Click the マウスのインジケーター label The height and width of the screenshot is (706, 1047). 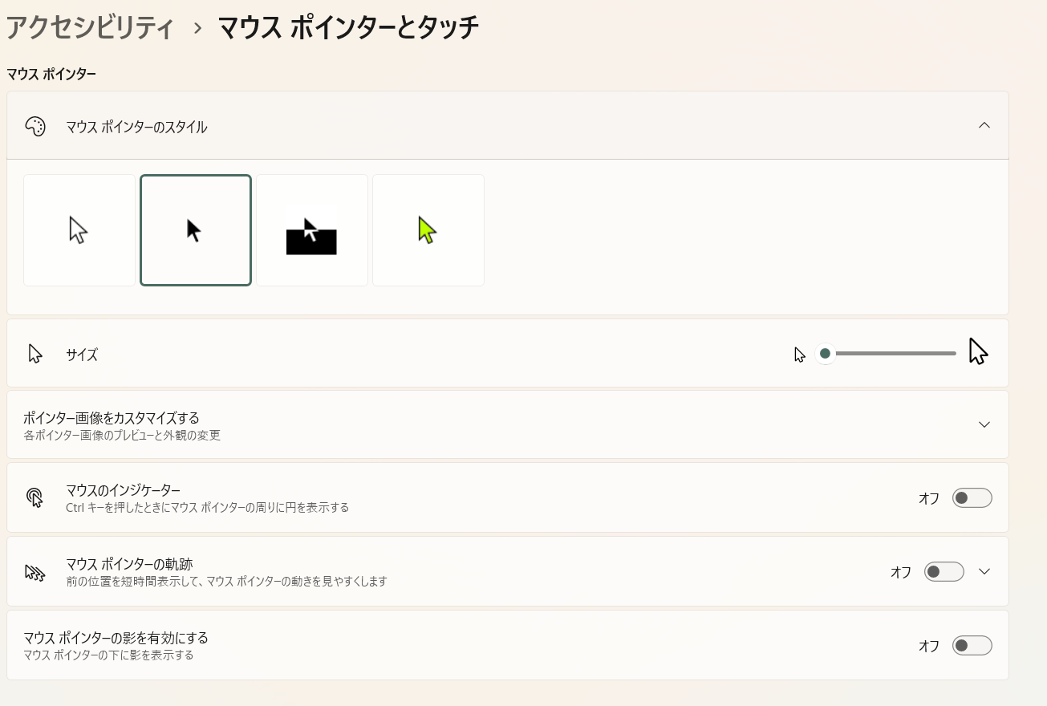(123, 490)
